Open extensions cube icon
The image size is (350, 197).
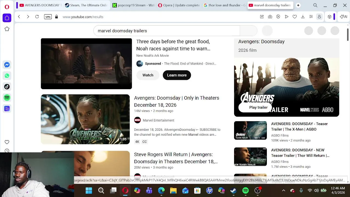(329, 17)
